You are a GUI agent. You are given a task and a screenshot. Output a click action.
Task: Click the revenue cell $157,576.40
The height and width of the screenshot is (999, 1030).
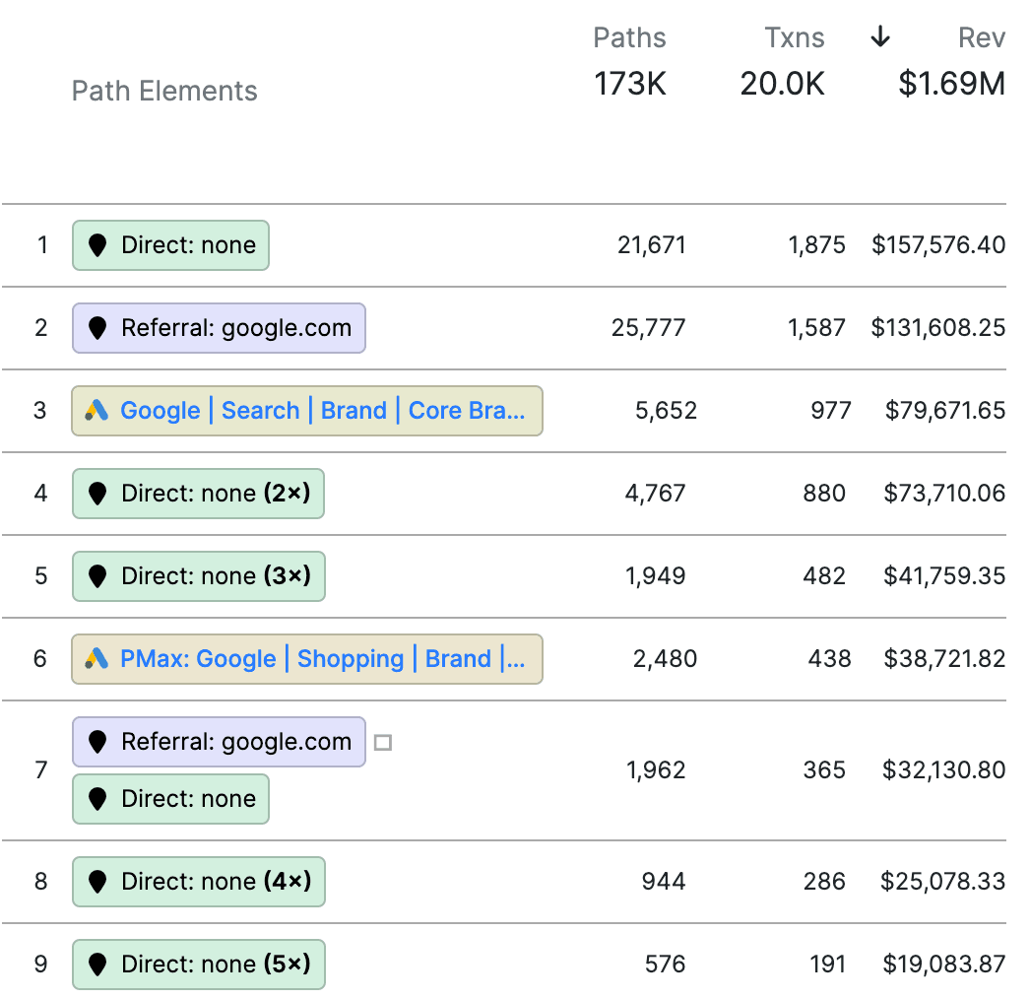pos(938,245)
